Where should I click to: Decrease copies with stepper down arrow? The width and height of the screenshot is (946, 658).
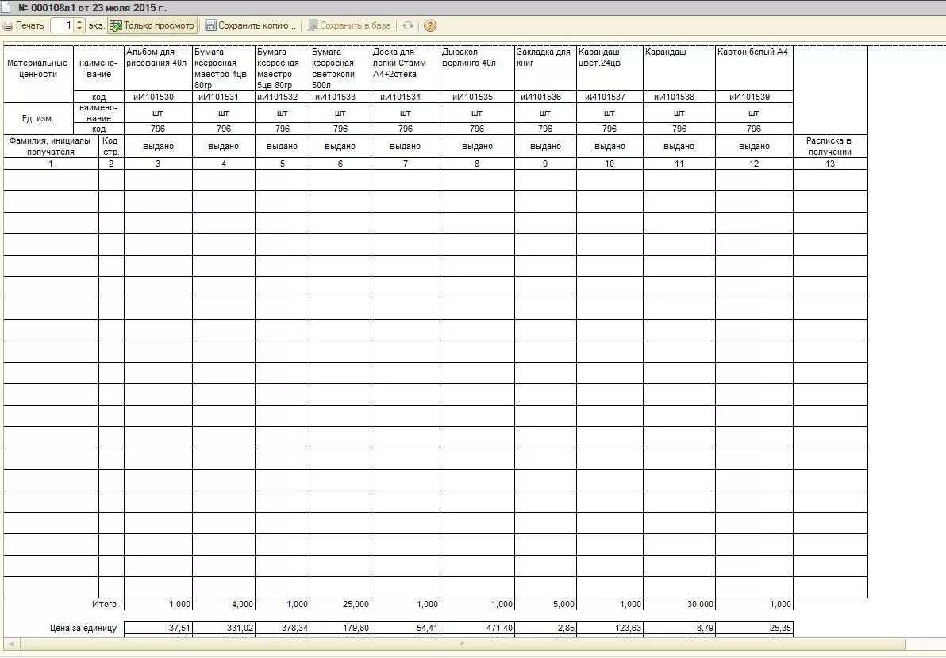(x=79, y=29)
